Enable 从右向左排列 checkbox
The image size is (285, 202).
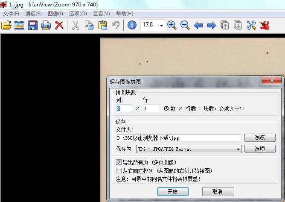click(x=119, y=171)
